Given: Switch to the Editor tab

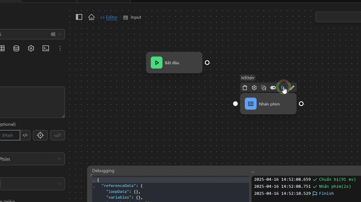Looking at the screenshot, I should [112, 17].
